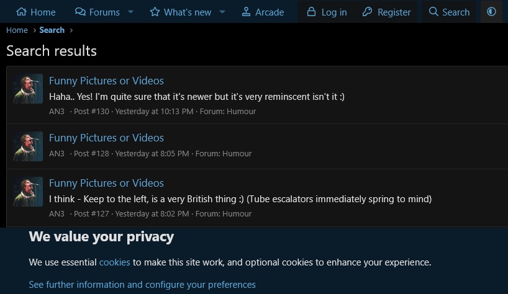This screenshot has width=508, height=294.
Task: Expand the Forums dropdown arrow
Action: coord(131,12)
